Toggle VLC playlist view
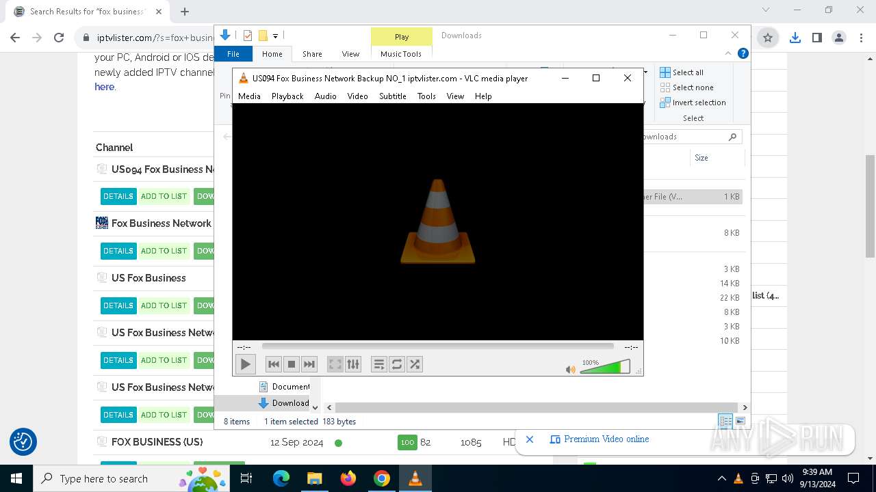The image size is (876, 492). click(x=379, y=364)
